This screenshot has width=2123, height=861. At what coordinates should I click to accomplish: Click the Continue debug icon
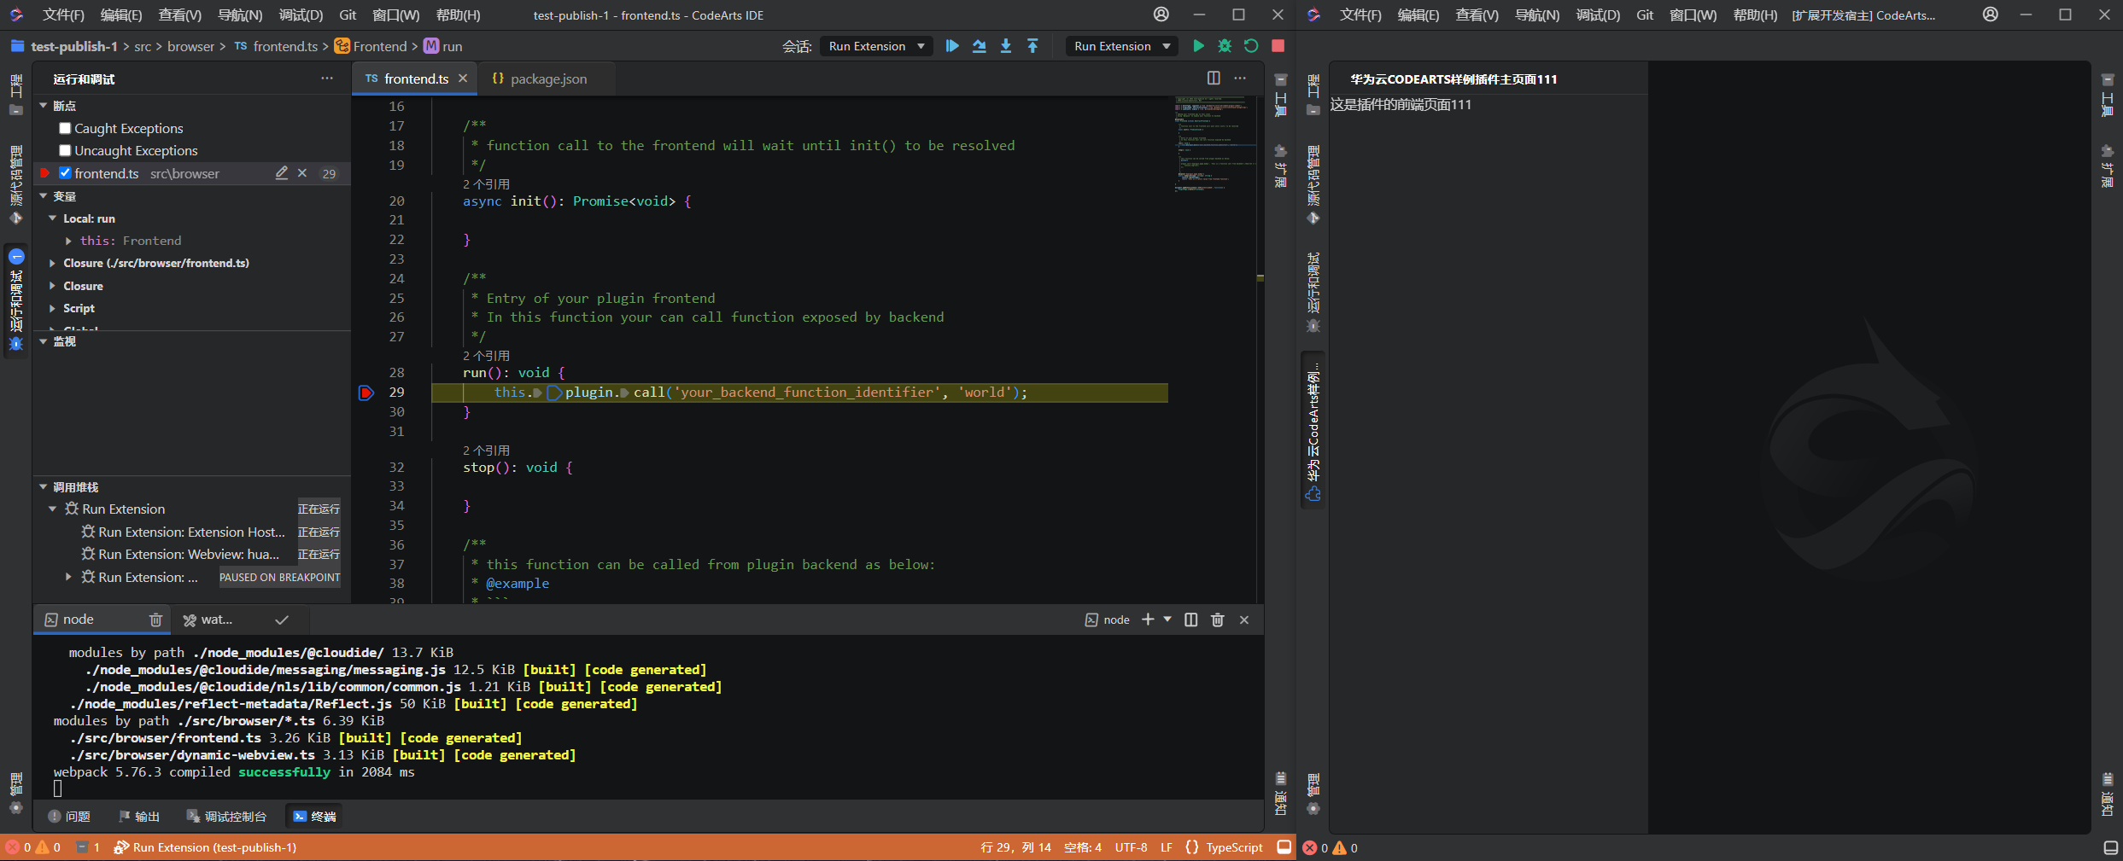[x=952, y=46]
